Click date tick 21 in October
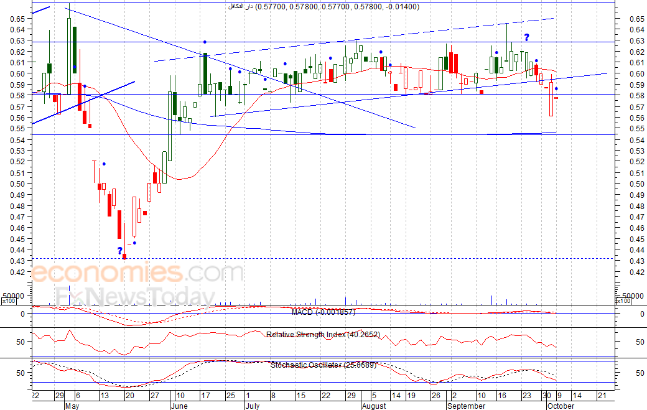The image size is (647, 410). pos(602,396)
